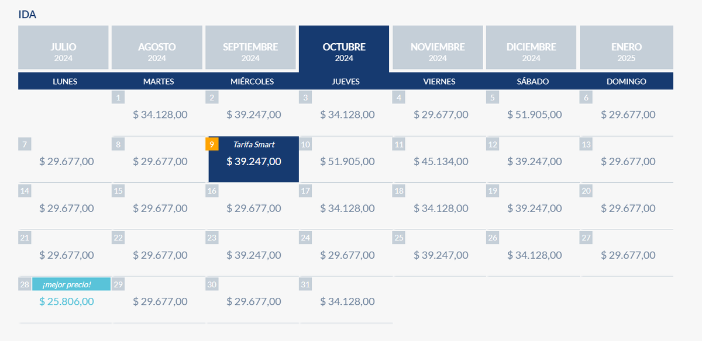
Task: Choose October 11 fare $45.134,00
Action: click(441, 161)
